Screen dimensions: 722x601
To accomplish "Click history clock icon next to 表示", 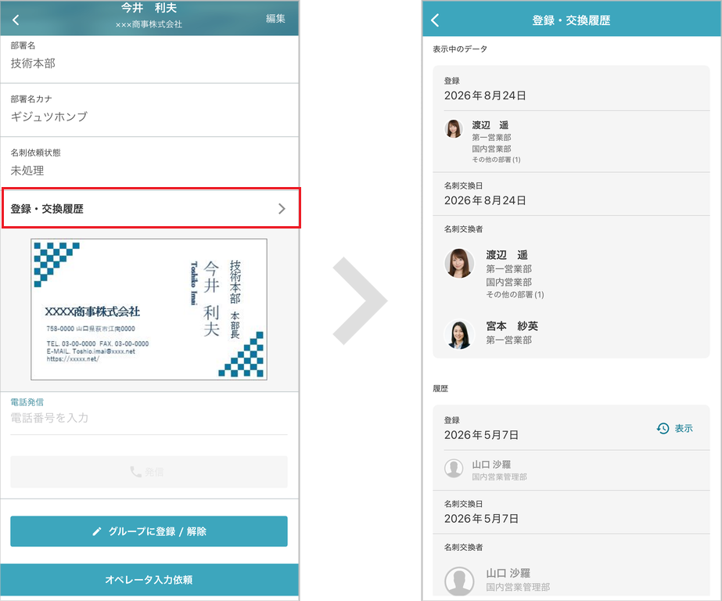I will coord(663,428).
